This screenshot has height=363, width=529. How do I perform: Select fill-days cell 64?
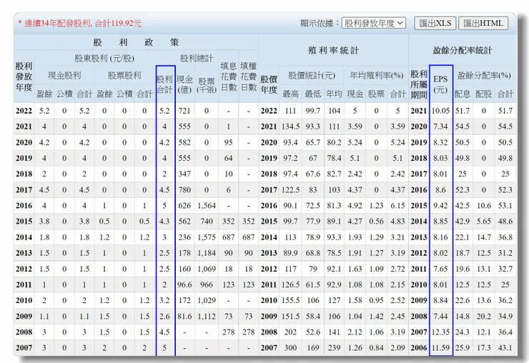229,158
